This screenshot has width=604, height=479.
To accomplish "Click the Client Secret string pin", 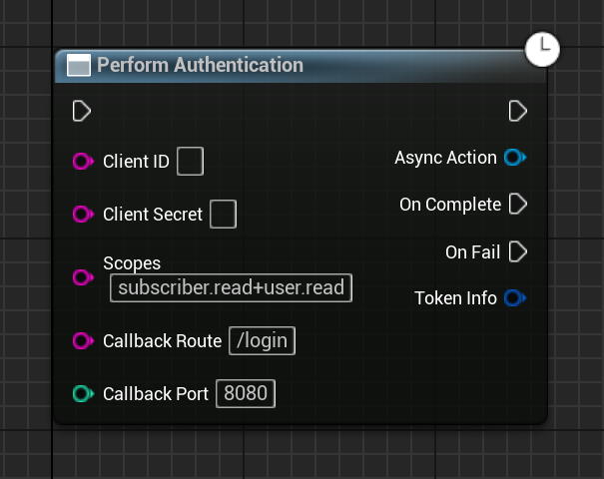I will [83, 215].
